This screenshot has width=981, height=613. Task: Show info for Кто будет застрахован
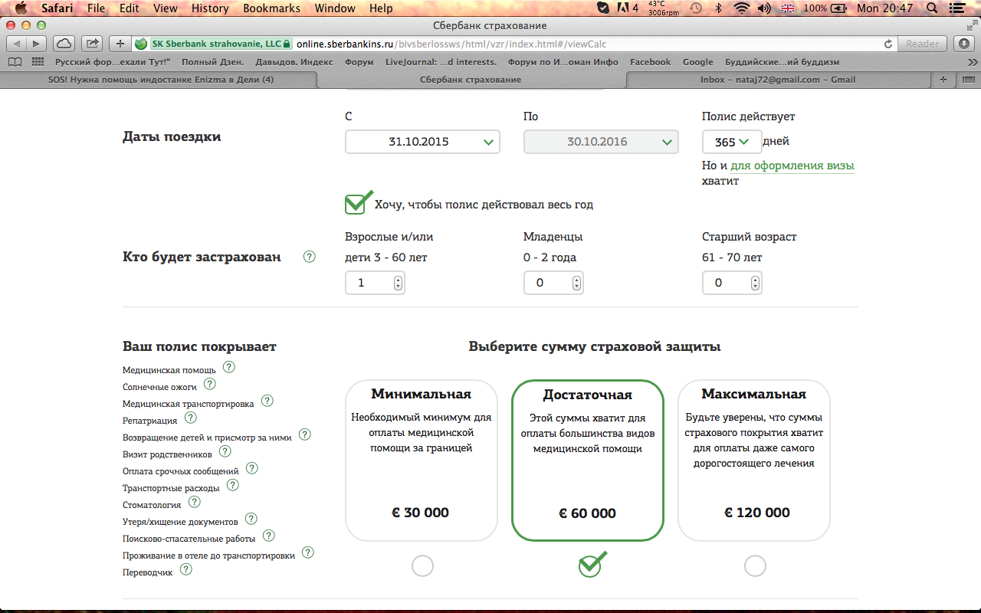[309, 257]
